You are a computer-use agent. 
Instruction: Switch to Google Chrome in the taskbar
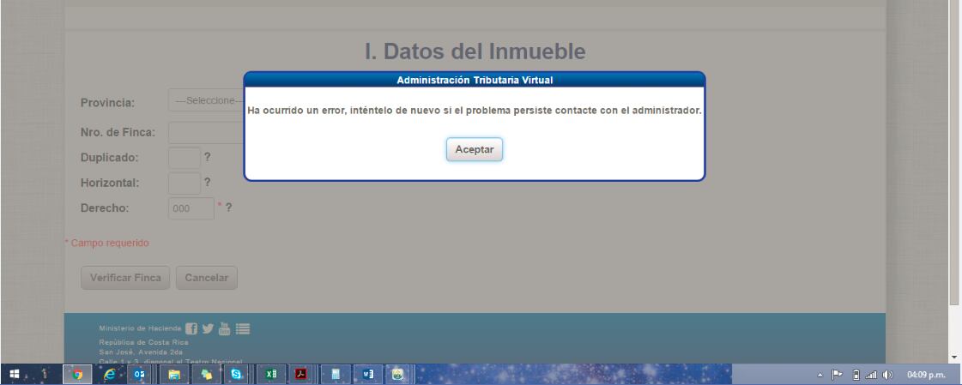76,374
